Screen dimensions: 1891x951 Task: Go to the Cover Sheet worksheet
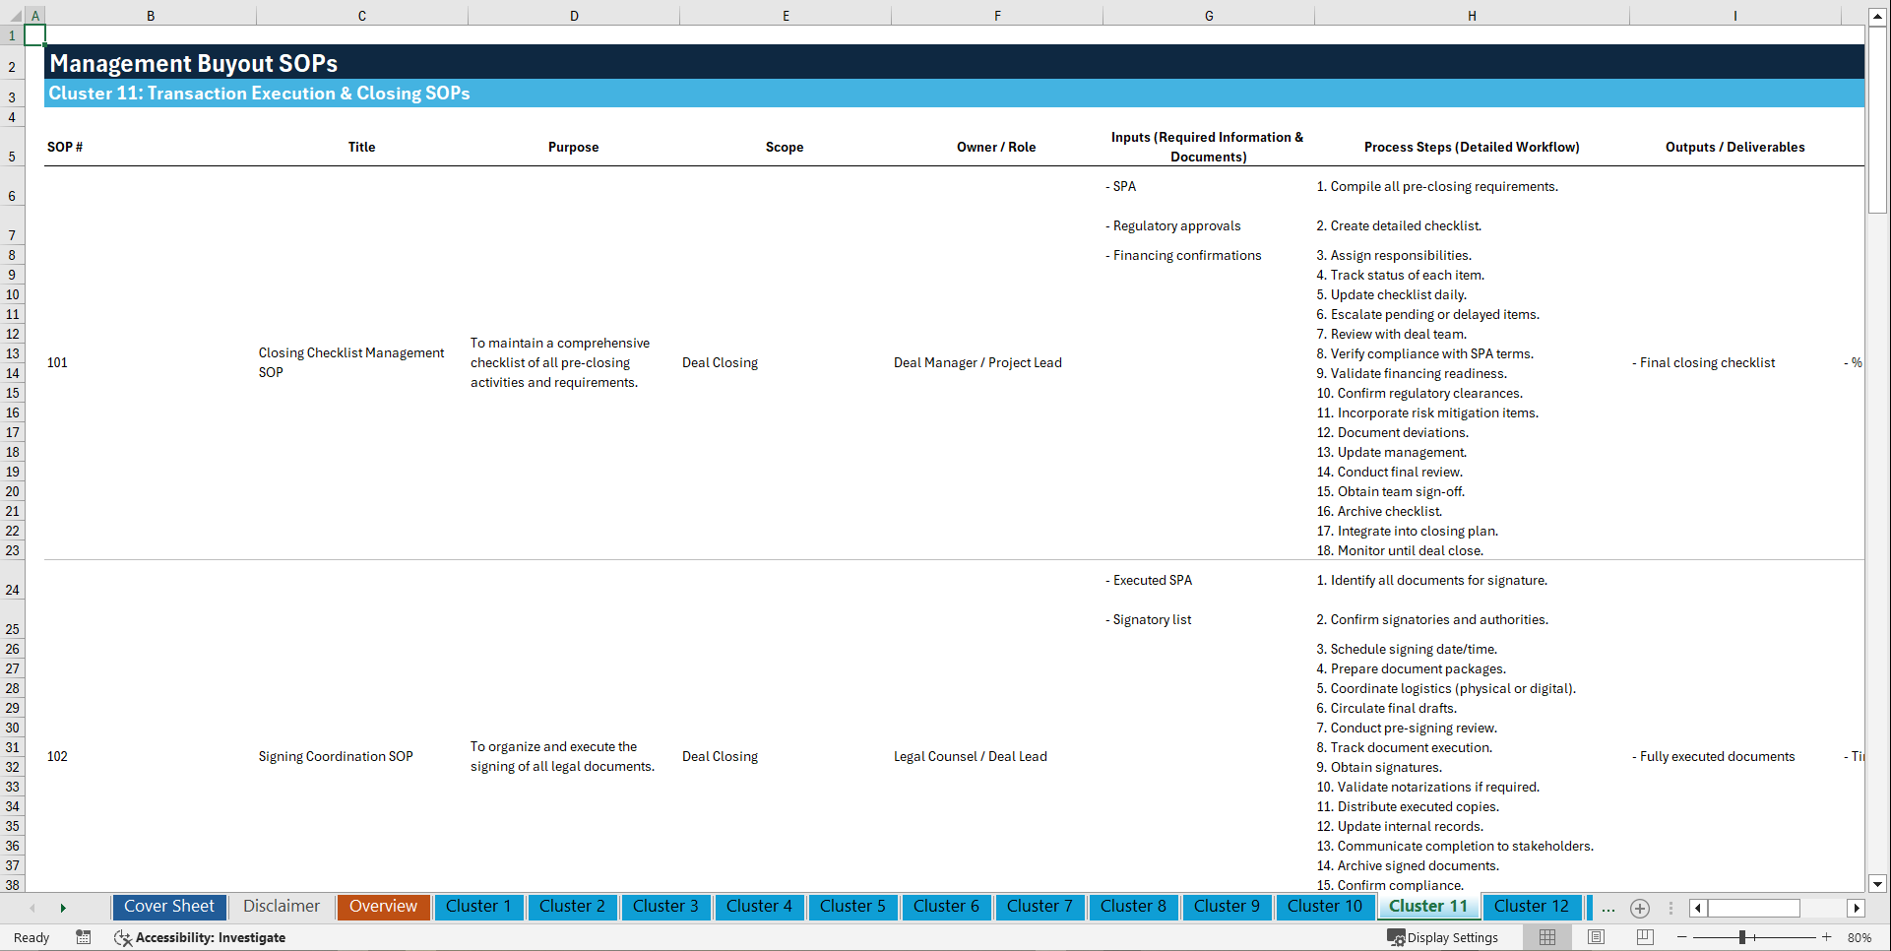point(168,907)
